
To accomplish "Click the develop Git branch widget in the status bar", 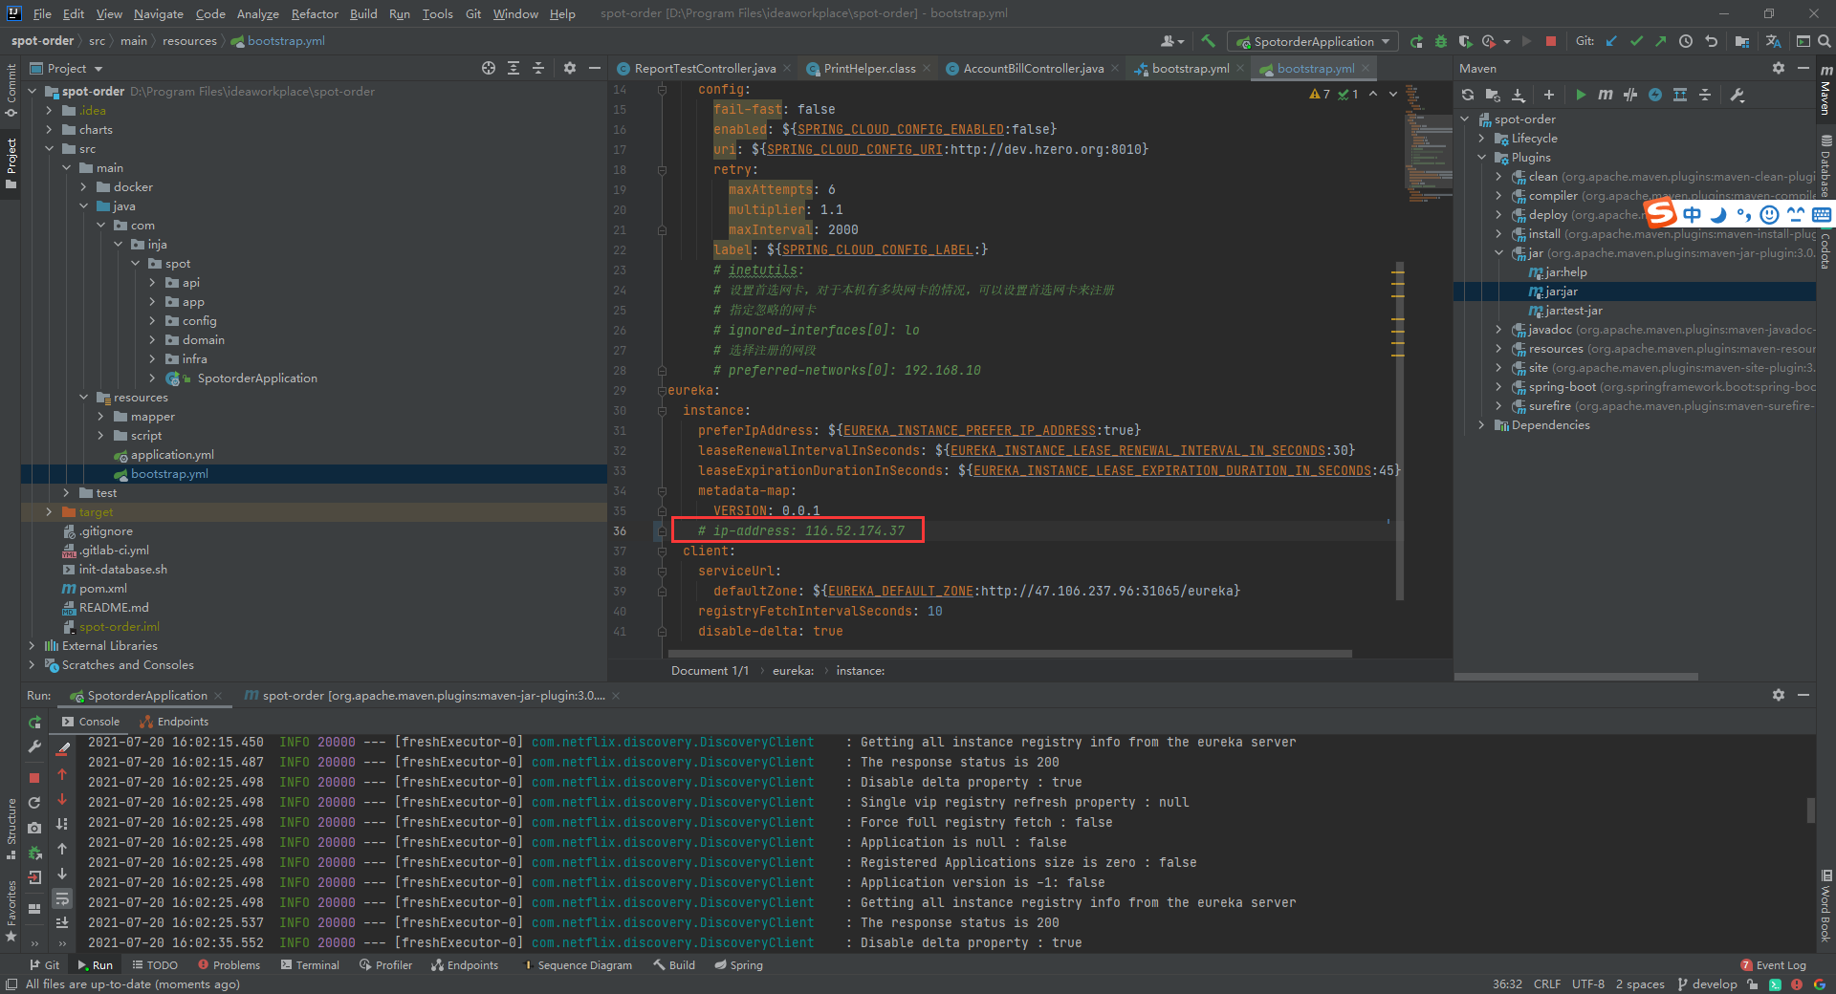I will [x=1707, y=984].
